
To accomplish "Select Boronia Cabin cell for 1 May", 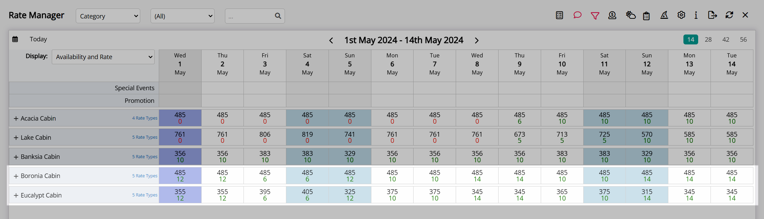I will click(180, 176).
